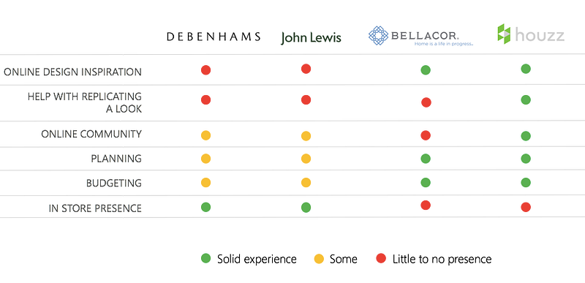Click the Debenhams logo header
Image resolution: width=585 pixels, height=283 pixels.
tap(214, 37)
